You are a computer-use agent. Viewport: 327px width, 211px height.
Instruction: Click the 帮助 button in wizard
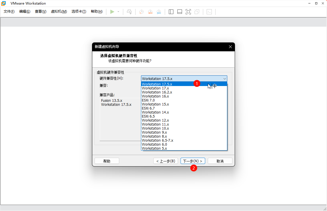click(107, 161)
